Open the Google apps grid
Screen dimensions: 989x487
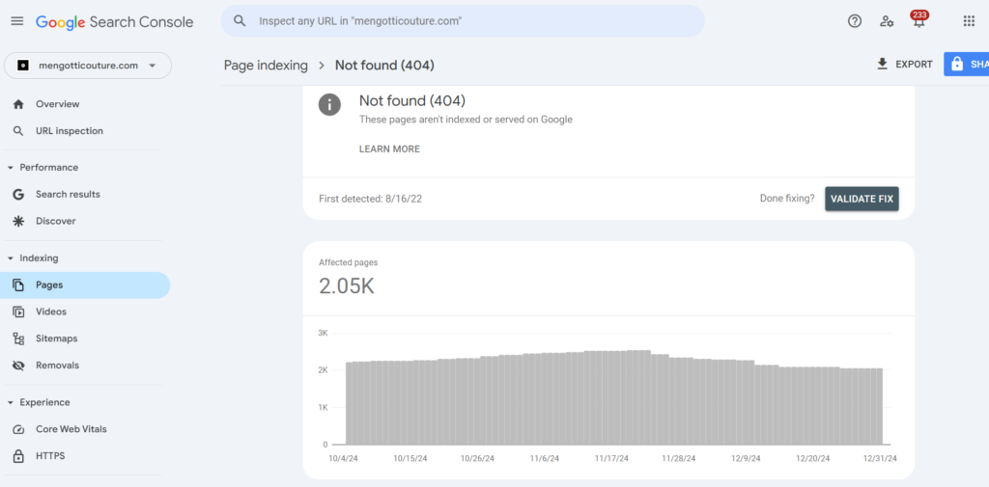click(x=969, y=21)
